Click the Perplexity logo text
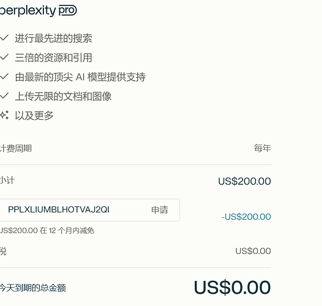The width and height of the screenshot is (322, 306). 27,10
